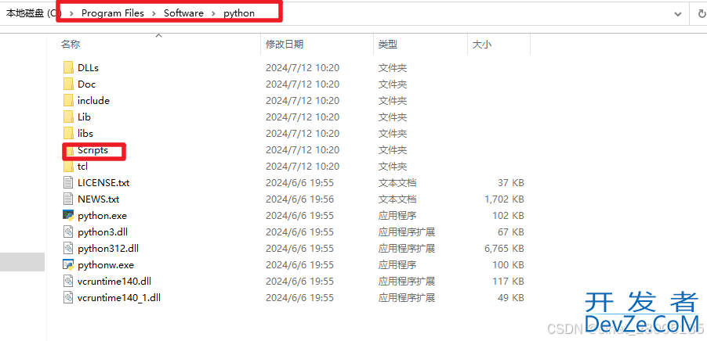Click the include folder name
Screen dimensions: 707x341
[x=93, y=101]
